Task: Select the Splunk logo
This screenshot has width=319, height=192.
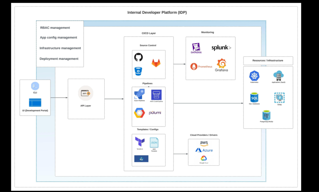Action: tap(221, 48)
